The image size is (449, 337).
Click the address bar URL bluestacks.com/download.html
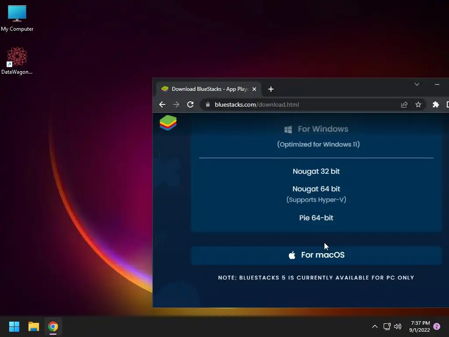pos(257,104)
